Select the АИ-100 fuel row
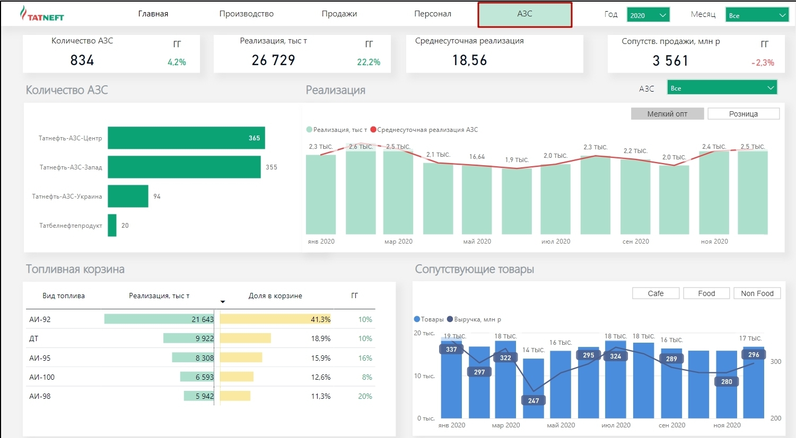796x438 pixels. coord(200,377)
